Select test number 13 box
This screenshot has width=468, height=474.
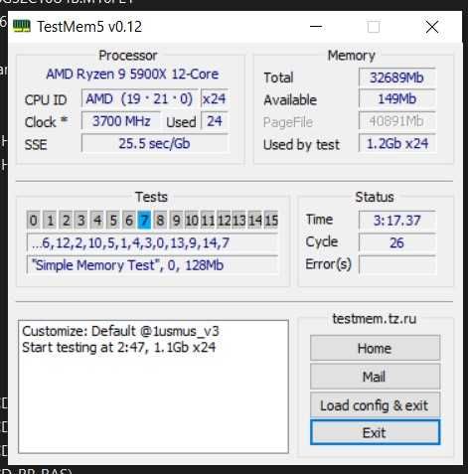pyautogui.click(x=239, y=220)
